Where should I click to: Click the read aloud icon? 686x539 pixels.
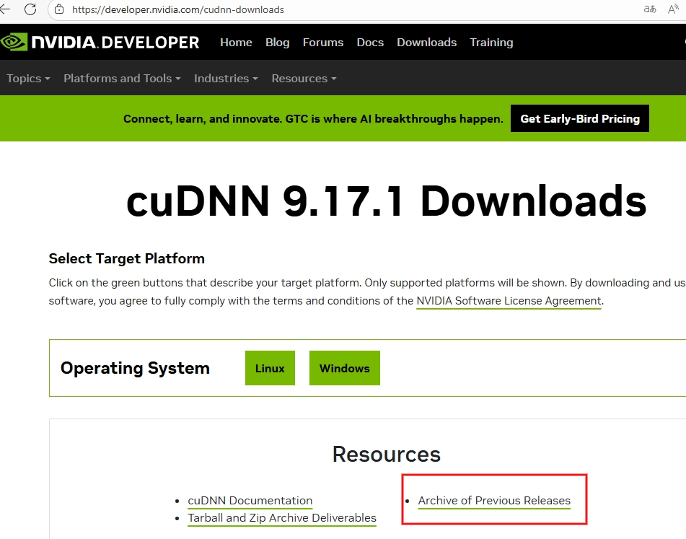point(673,9)
